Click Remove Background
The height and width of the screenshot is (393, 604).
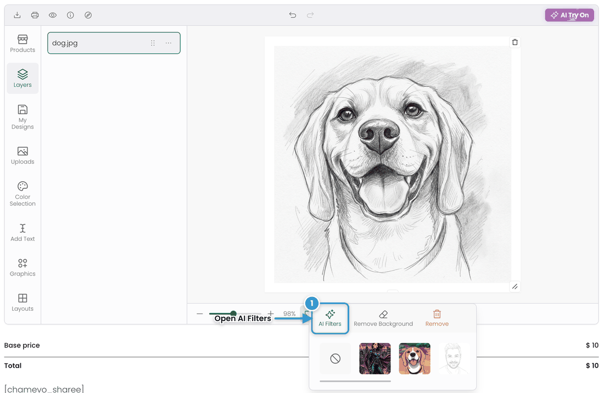pyautogui.click(x=383, y=318)
